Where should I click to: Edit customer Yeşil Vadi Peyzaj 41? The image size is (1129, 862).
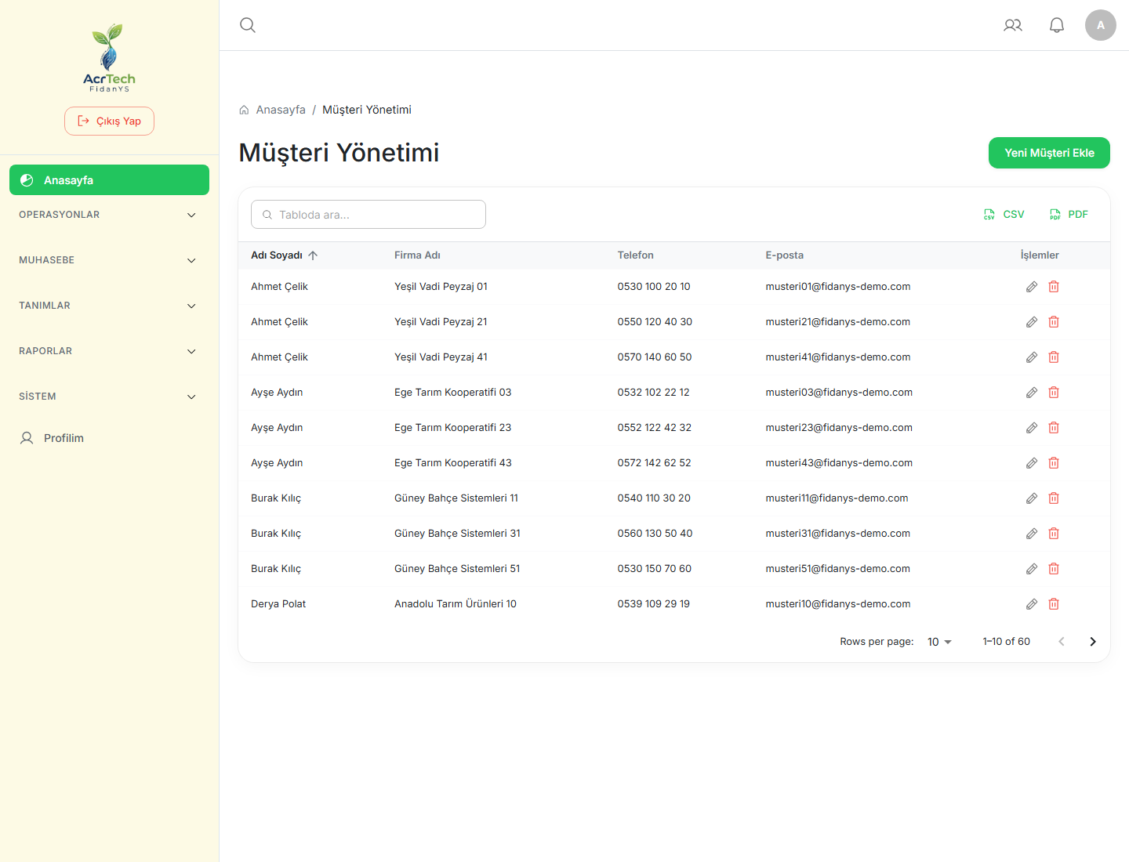[x=1032, y=357]
